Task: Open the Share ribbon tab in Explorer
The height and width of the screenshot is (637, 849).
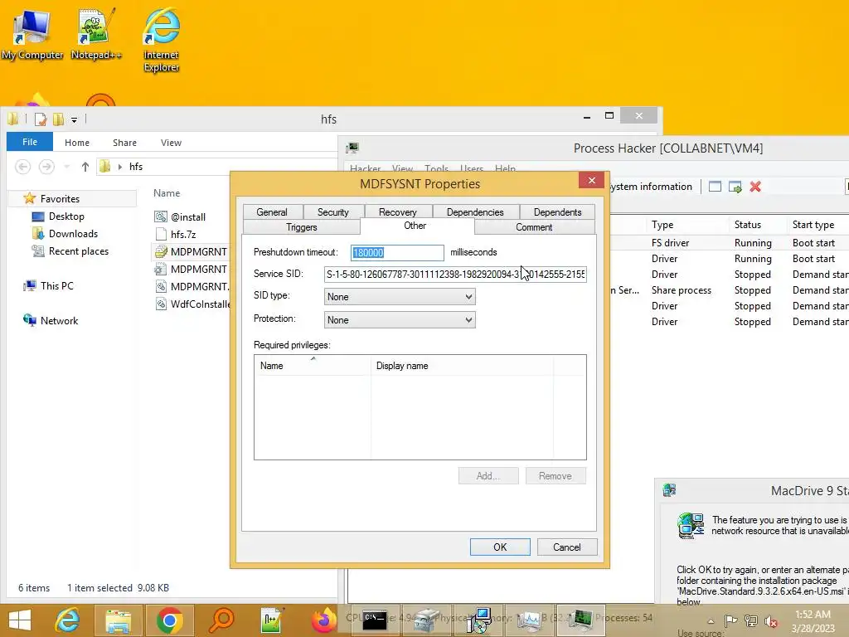Action: (x=124, y=143)
